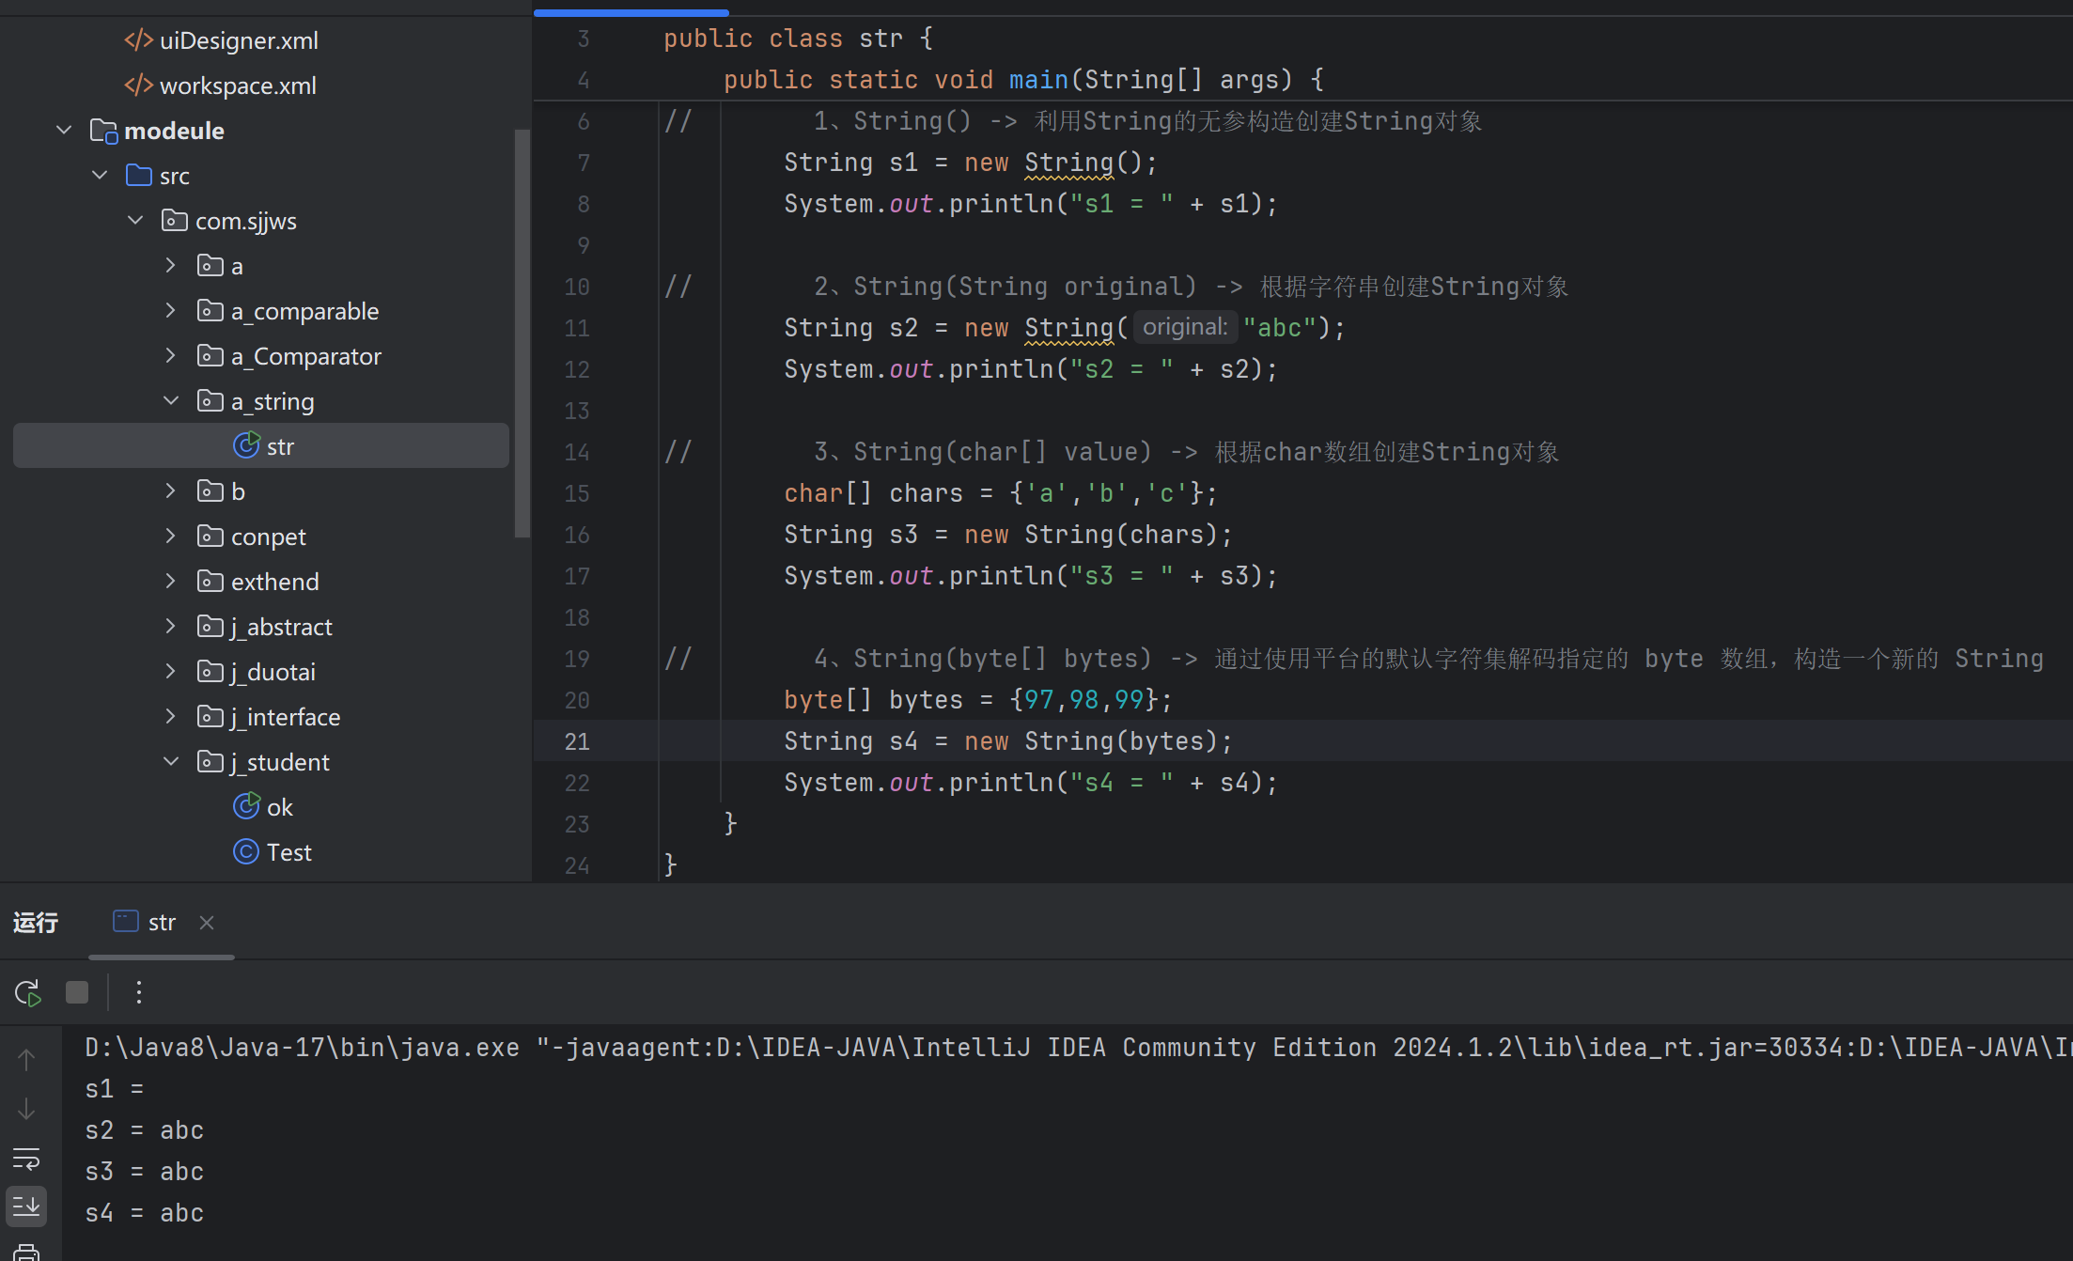This screenshot has height=1261, width=2073.
Task: Click the print icon in console gutter
Action: click(x=26, y=1253)
